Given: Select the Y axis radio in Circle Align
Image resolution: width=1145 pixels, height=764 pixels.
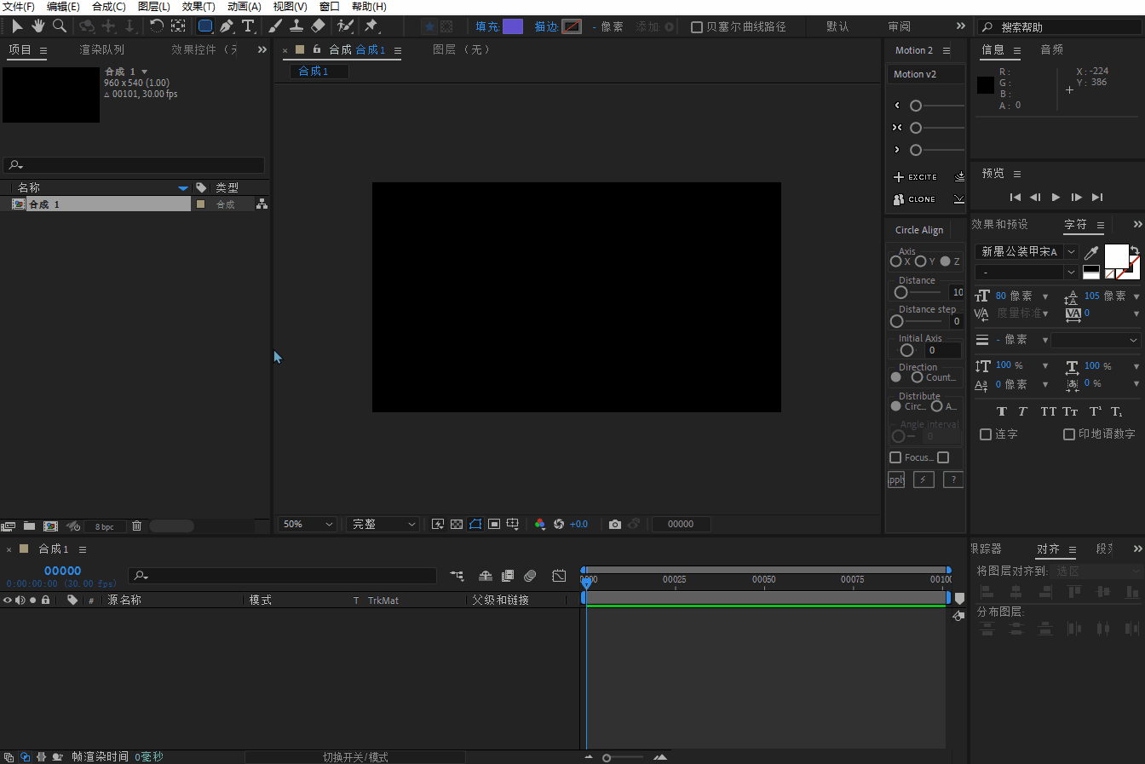Looking at the screenshot, I should [x=920, y=261].
